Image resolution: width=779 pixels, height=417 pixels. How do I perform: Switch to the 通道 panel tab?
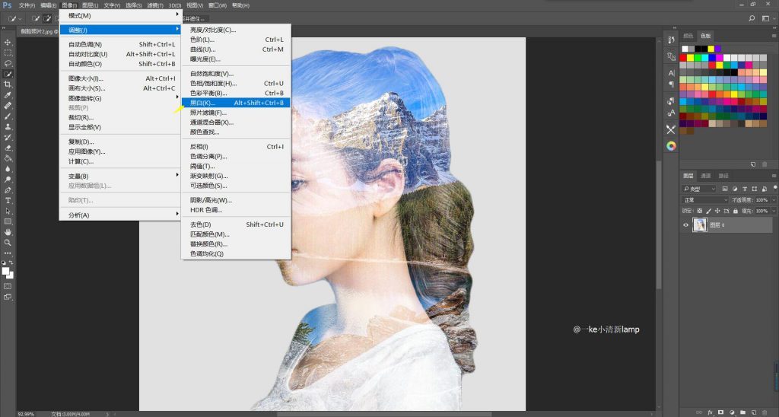tap(705, 175)
